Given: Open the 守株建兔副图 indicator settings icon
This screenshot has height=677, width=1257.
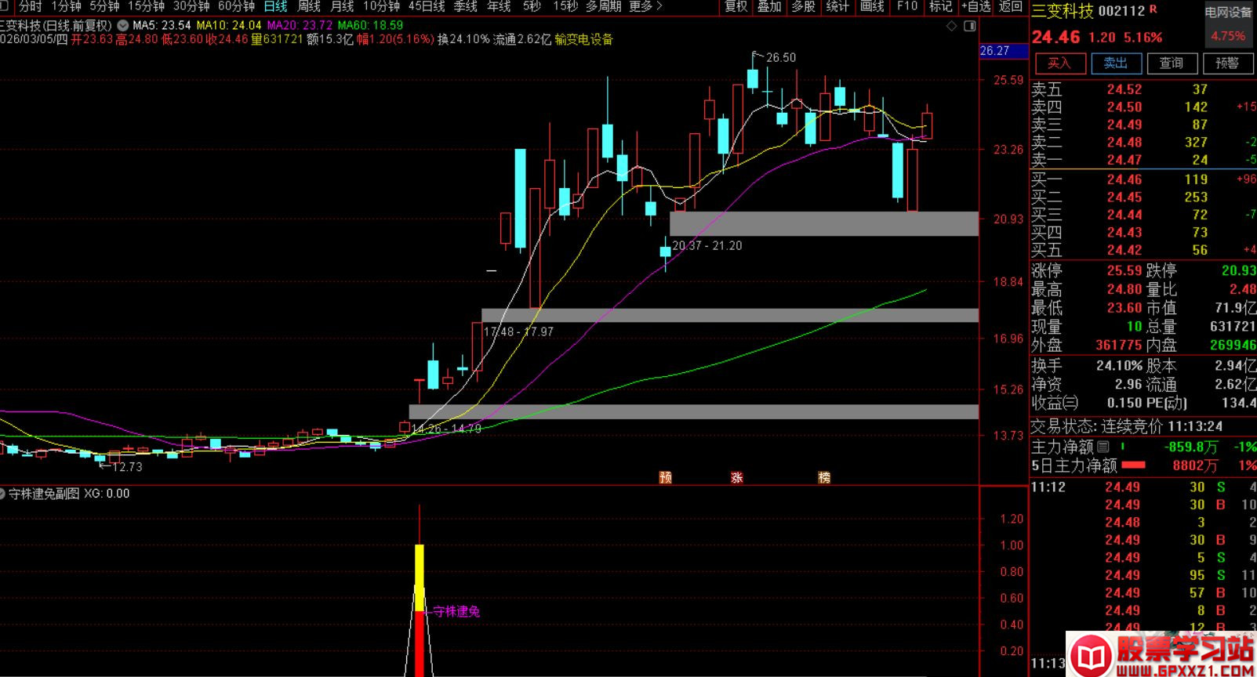Looking at the screenshot, I should pos(4,494).
